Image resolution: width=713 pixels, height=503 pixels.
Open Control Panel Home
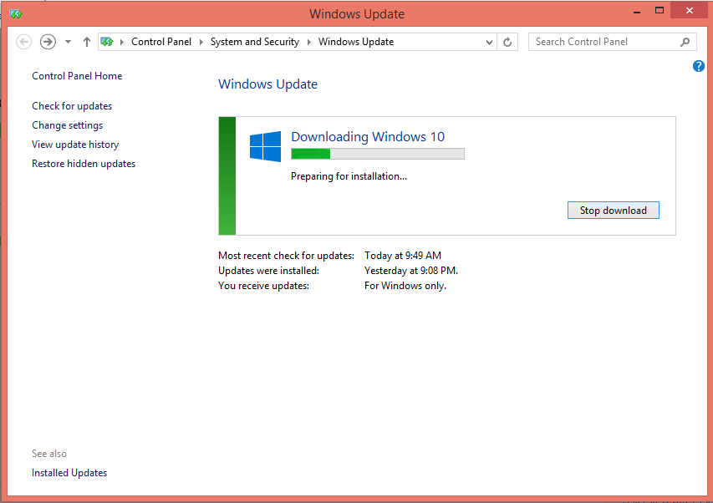point(77,76)
